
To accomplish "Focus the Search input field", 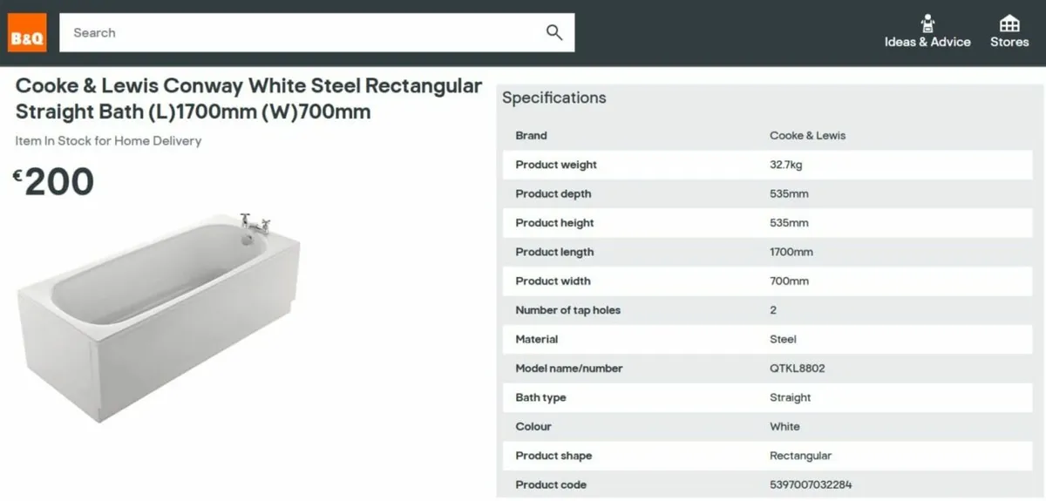I will click(x=316, y=32).
